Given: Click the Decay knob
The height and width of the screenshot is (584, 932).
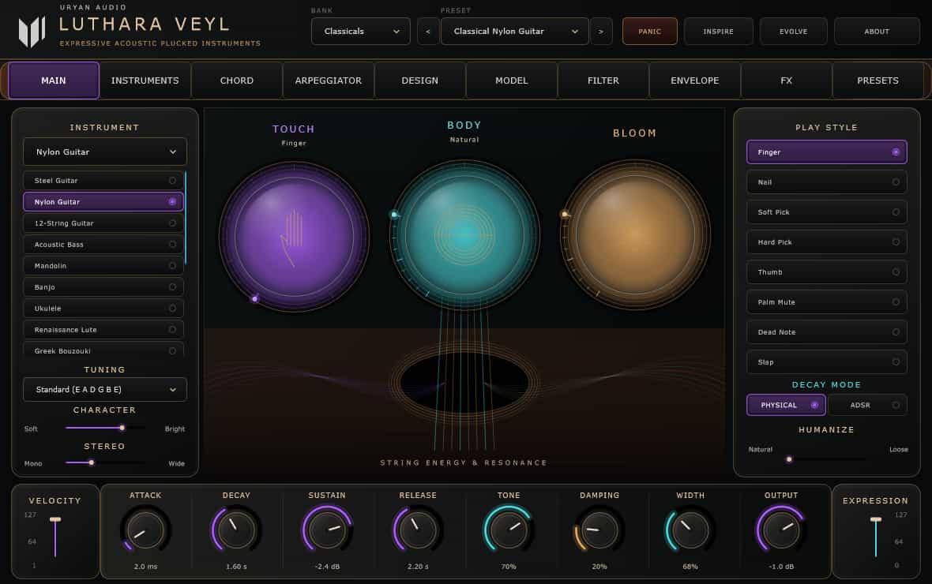Looking at the screenshot, I should click(236, 530).
